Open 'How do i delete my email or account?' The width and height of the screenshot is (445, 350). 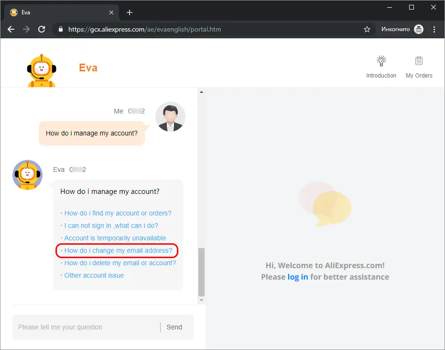pos(120,263)
